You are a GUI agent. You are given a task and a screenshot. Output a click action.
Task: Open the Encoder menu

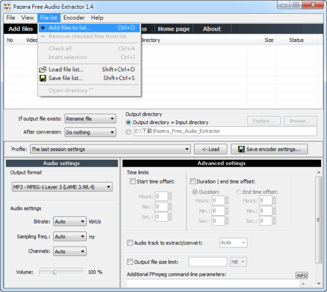tap(74, 18)
